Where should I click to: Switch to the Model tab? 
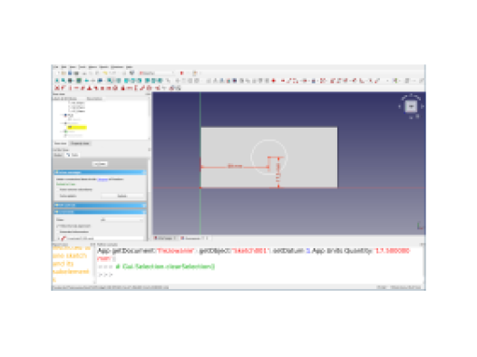coord(58,155)
